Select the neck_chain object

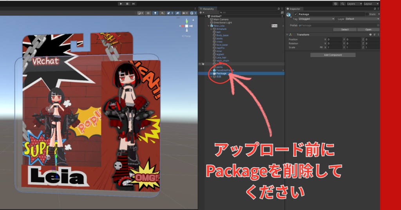pyautogui.click(x=222, y=61)
